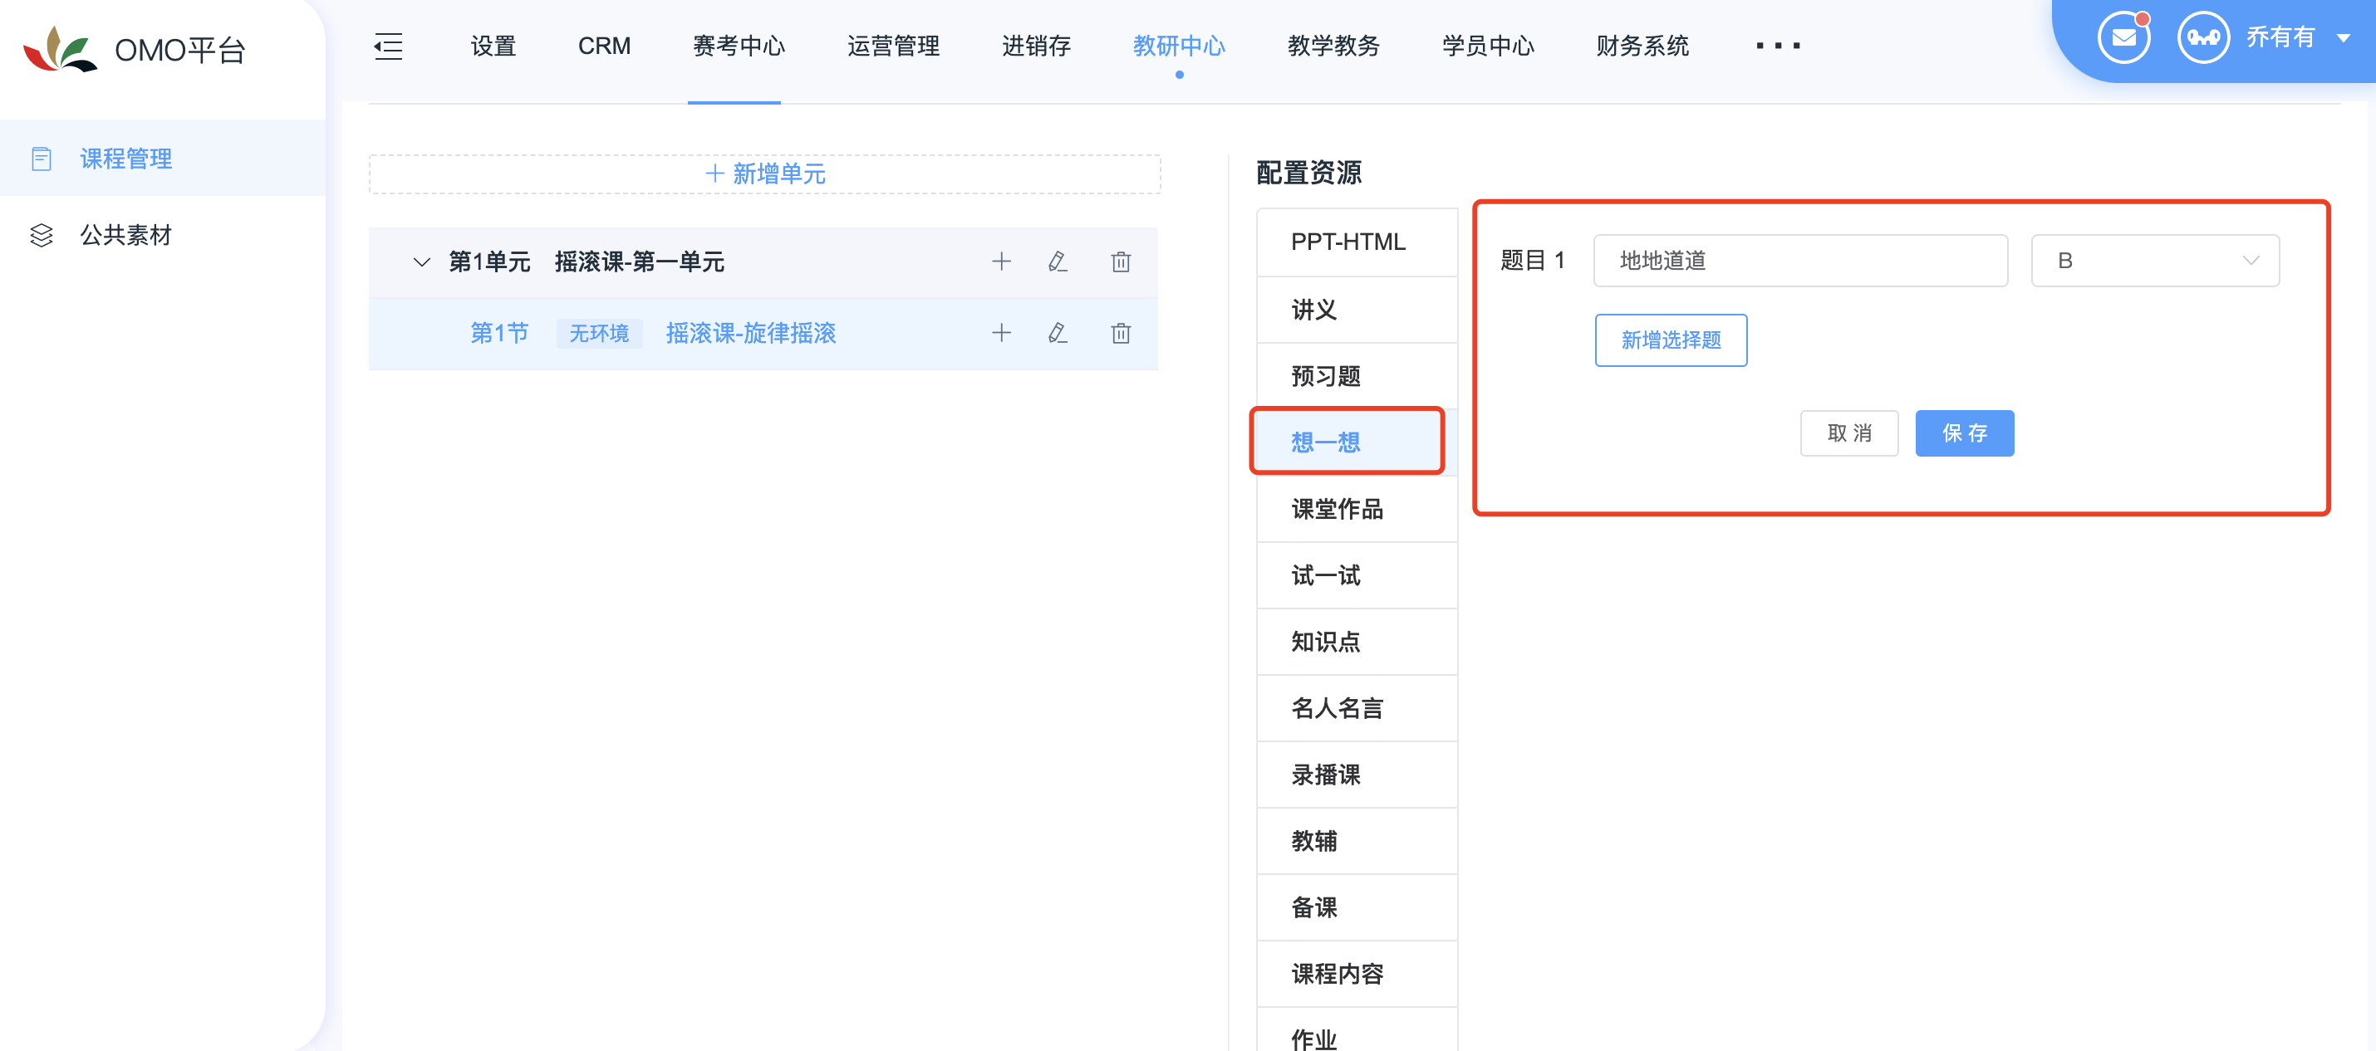Image resolution: width=2376 pixels, height=1051 pixels.
Task: Delete the 第1单元 摇滚课-第一单元 row
Action: pyautogui.click(x=1121, y=262)
